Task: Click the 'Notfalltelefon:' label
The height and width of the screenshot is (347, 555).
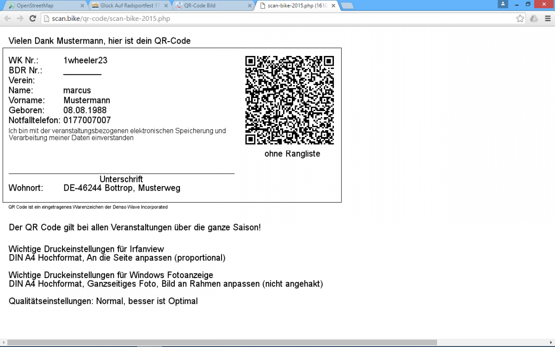Action: pyautogui.click(x=35, y=120)
